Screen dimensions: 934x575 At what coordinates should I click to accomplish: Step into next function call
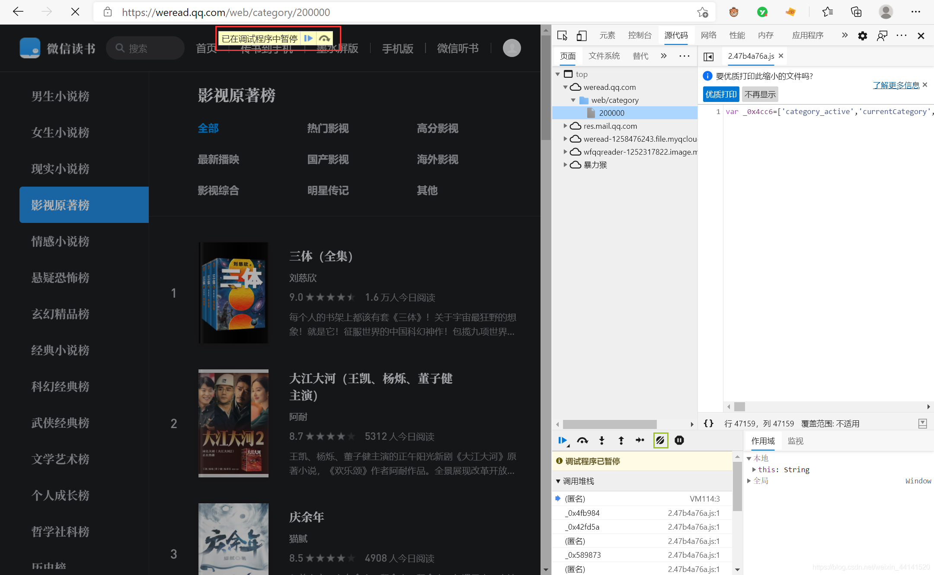tap(601, 440)
